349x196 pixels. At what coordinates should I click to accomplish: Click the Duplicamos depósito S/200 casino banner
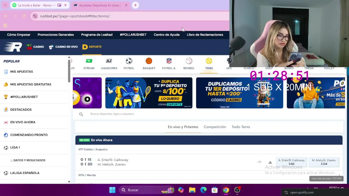pyautogui.click(x=240, y=93)
